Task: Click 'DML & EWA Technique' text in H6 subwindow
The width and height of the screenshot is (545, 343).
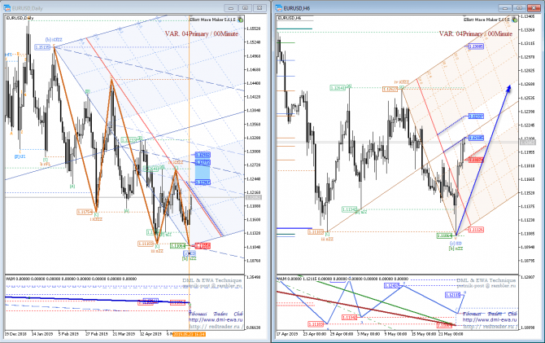Action: tap(486, 280)
